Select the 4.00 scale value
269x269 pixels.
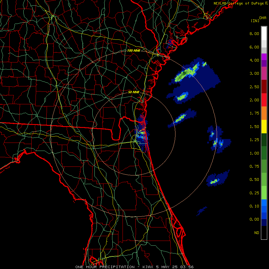tap(254, 60)
